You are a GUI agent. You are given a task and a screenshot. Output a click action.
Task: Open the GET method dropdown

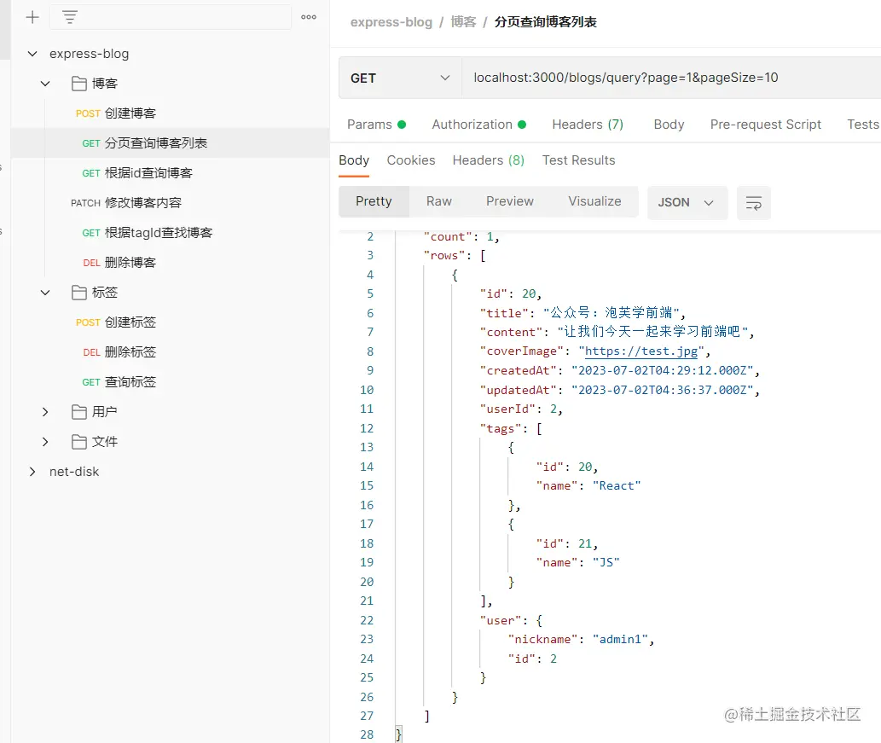(400, 78)
